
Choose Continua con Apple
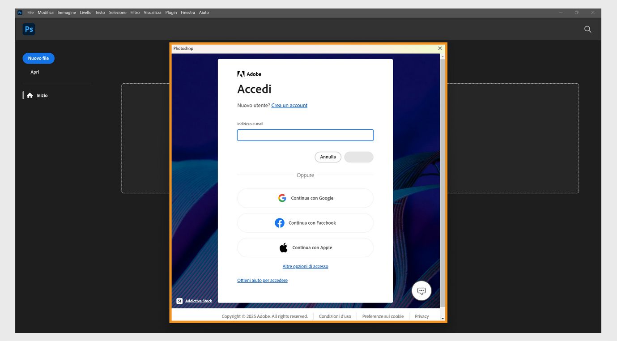pos(305,247)
